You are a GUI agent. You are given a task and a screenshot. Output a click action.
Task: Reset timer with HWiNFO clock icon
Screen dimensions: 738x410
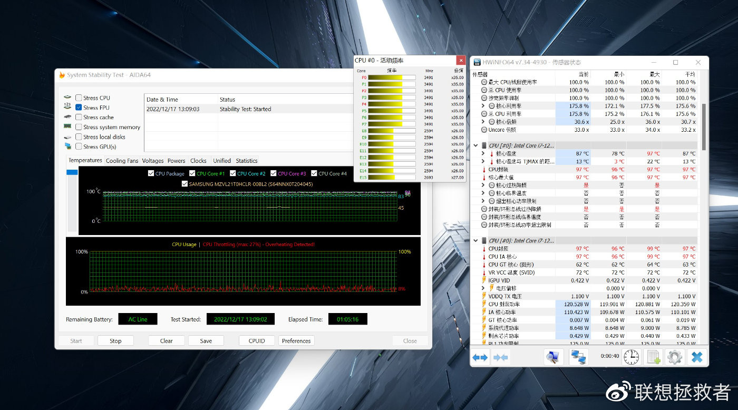coord(631,357)
